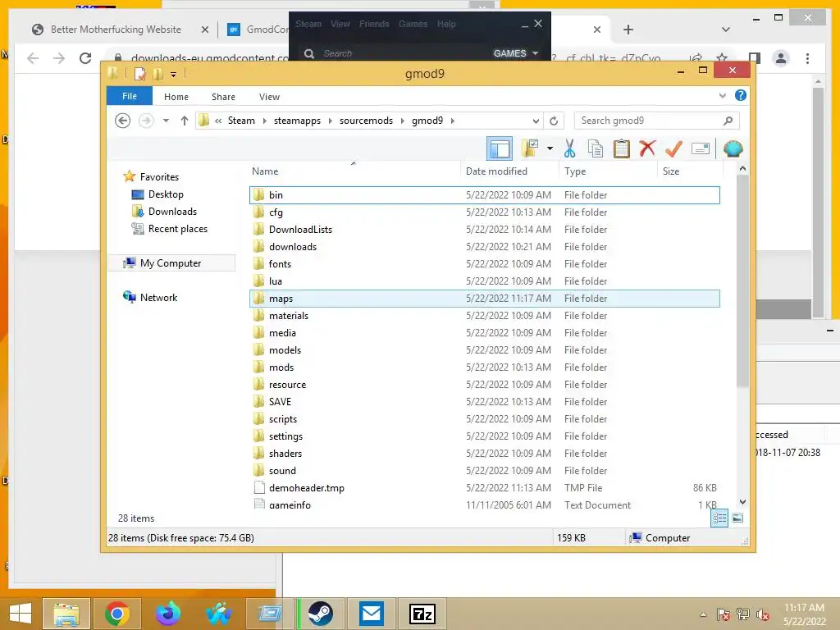This screenshot has height=630, width=840.
Task: Open the Mail app from taskbar
Action: click(x=372, y=614)
